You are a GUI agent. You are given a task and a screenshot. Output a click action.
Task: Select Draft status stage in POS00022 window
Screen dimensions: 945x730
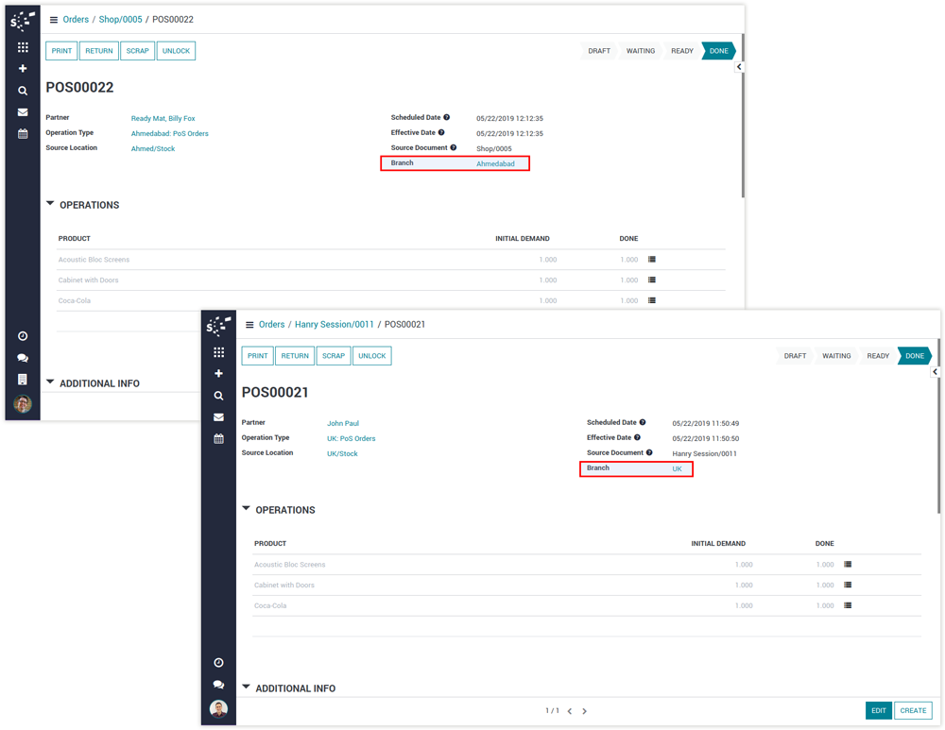tap(599, 51)
